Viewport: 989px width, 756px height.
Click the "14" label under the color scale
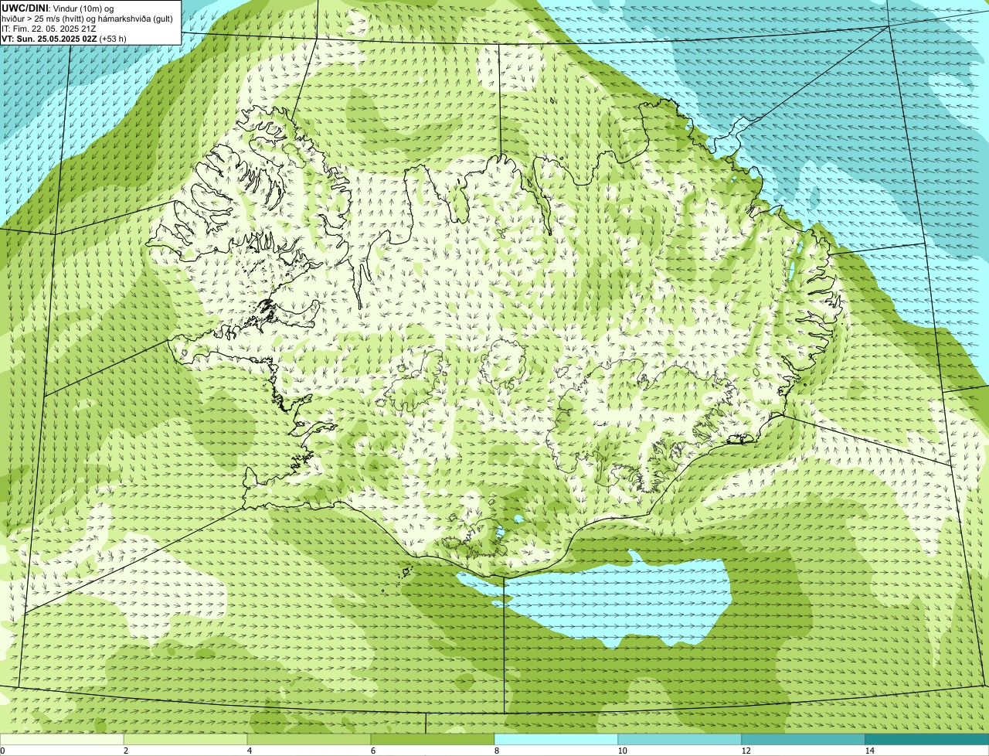(x=869, y=751)
